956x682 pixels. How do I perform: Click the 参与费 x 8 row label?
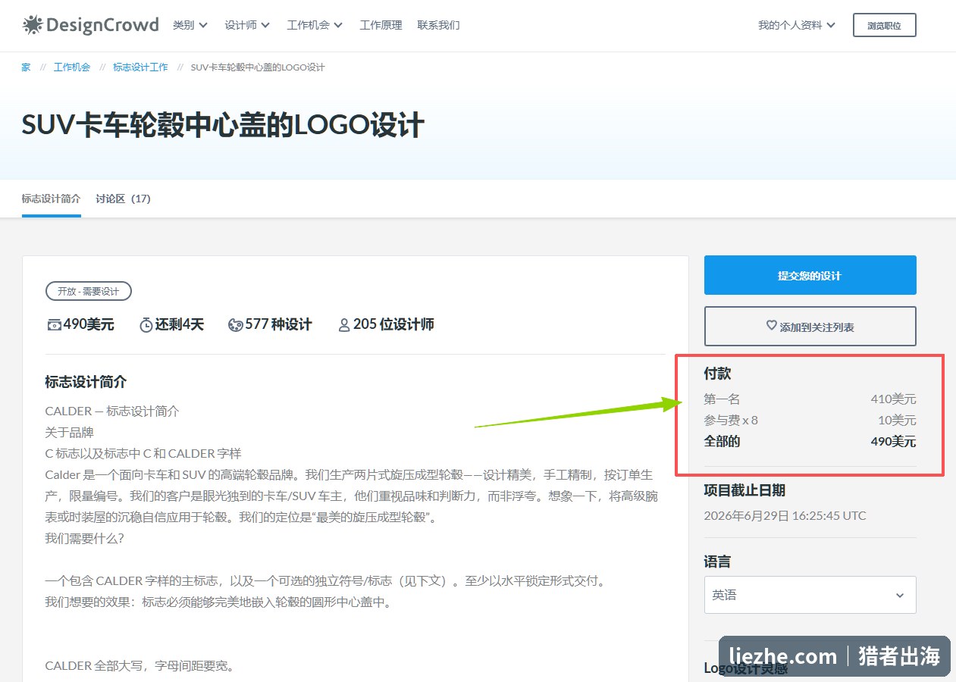[731, 420]
